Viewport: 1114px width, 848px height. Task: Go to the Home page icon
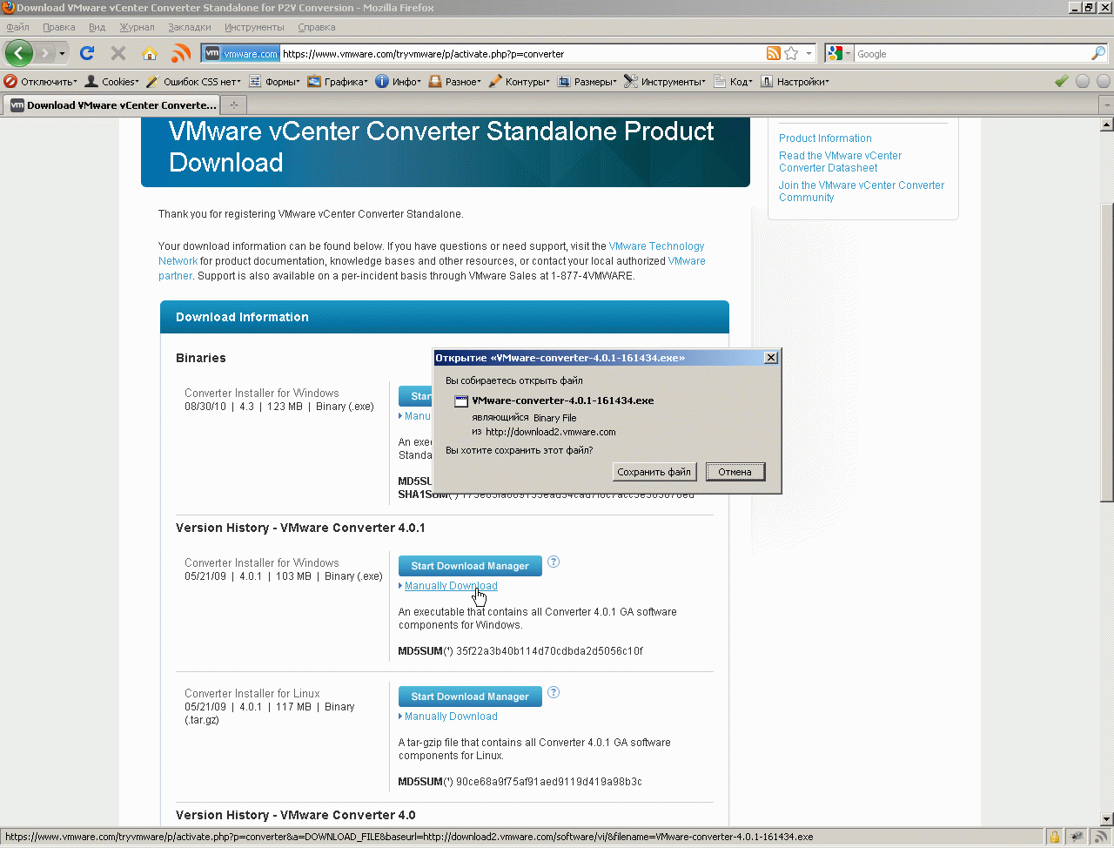[x=150, y=53]
